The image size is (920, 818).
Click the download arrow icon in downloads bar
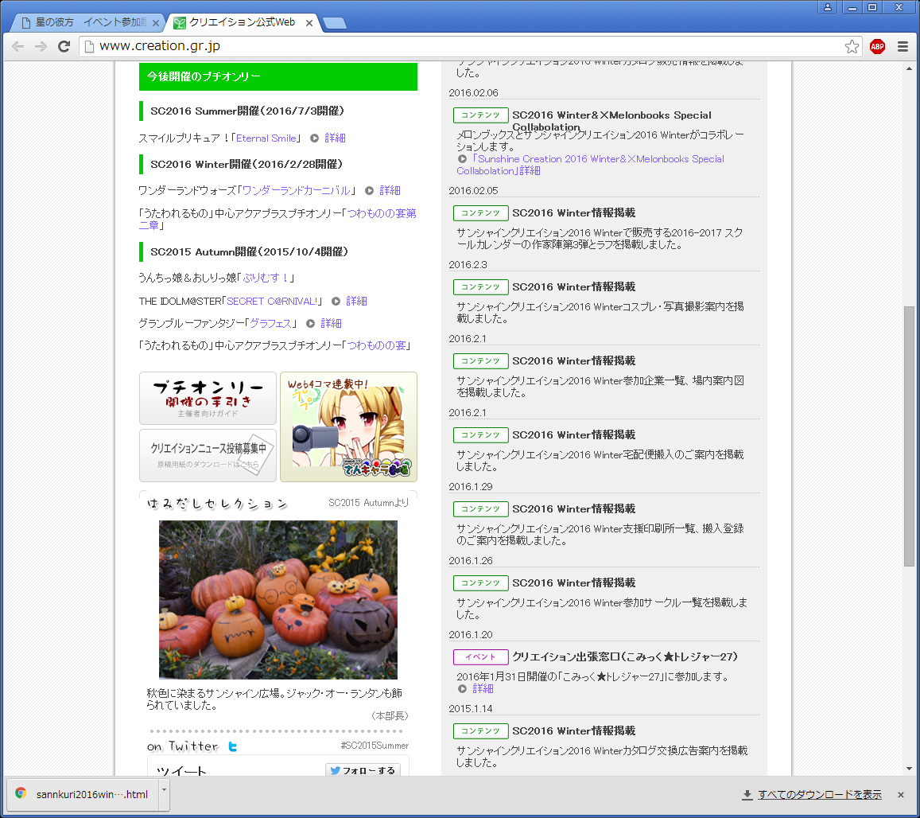pos(747,794)
